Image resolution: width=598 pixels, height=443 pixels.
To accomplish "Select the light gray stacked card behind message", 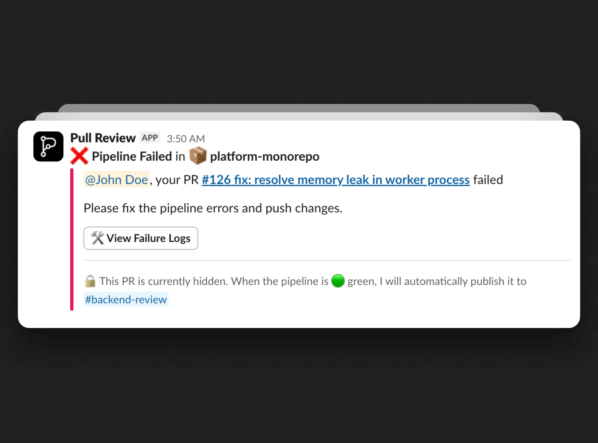I will tap(299, 116).
